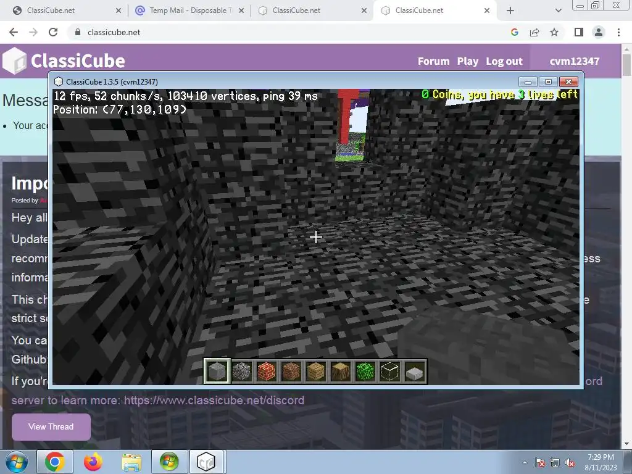Click the View Thread button
This screenshot has height=474, width=632.
(x=51, y=426)
